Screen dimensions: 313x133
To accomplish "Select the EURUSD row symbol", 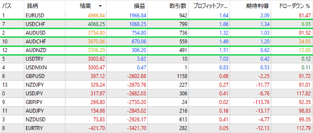I will coord(35,15).
